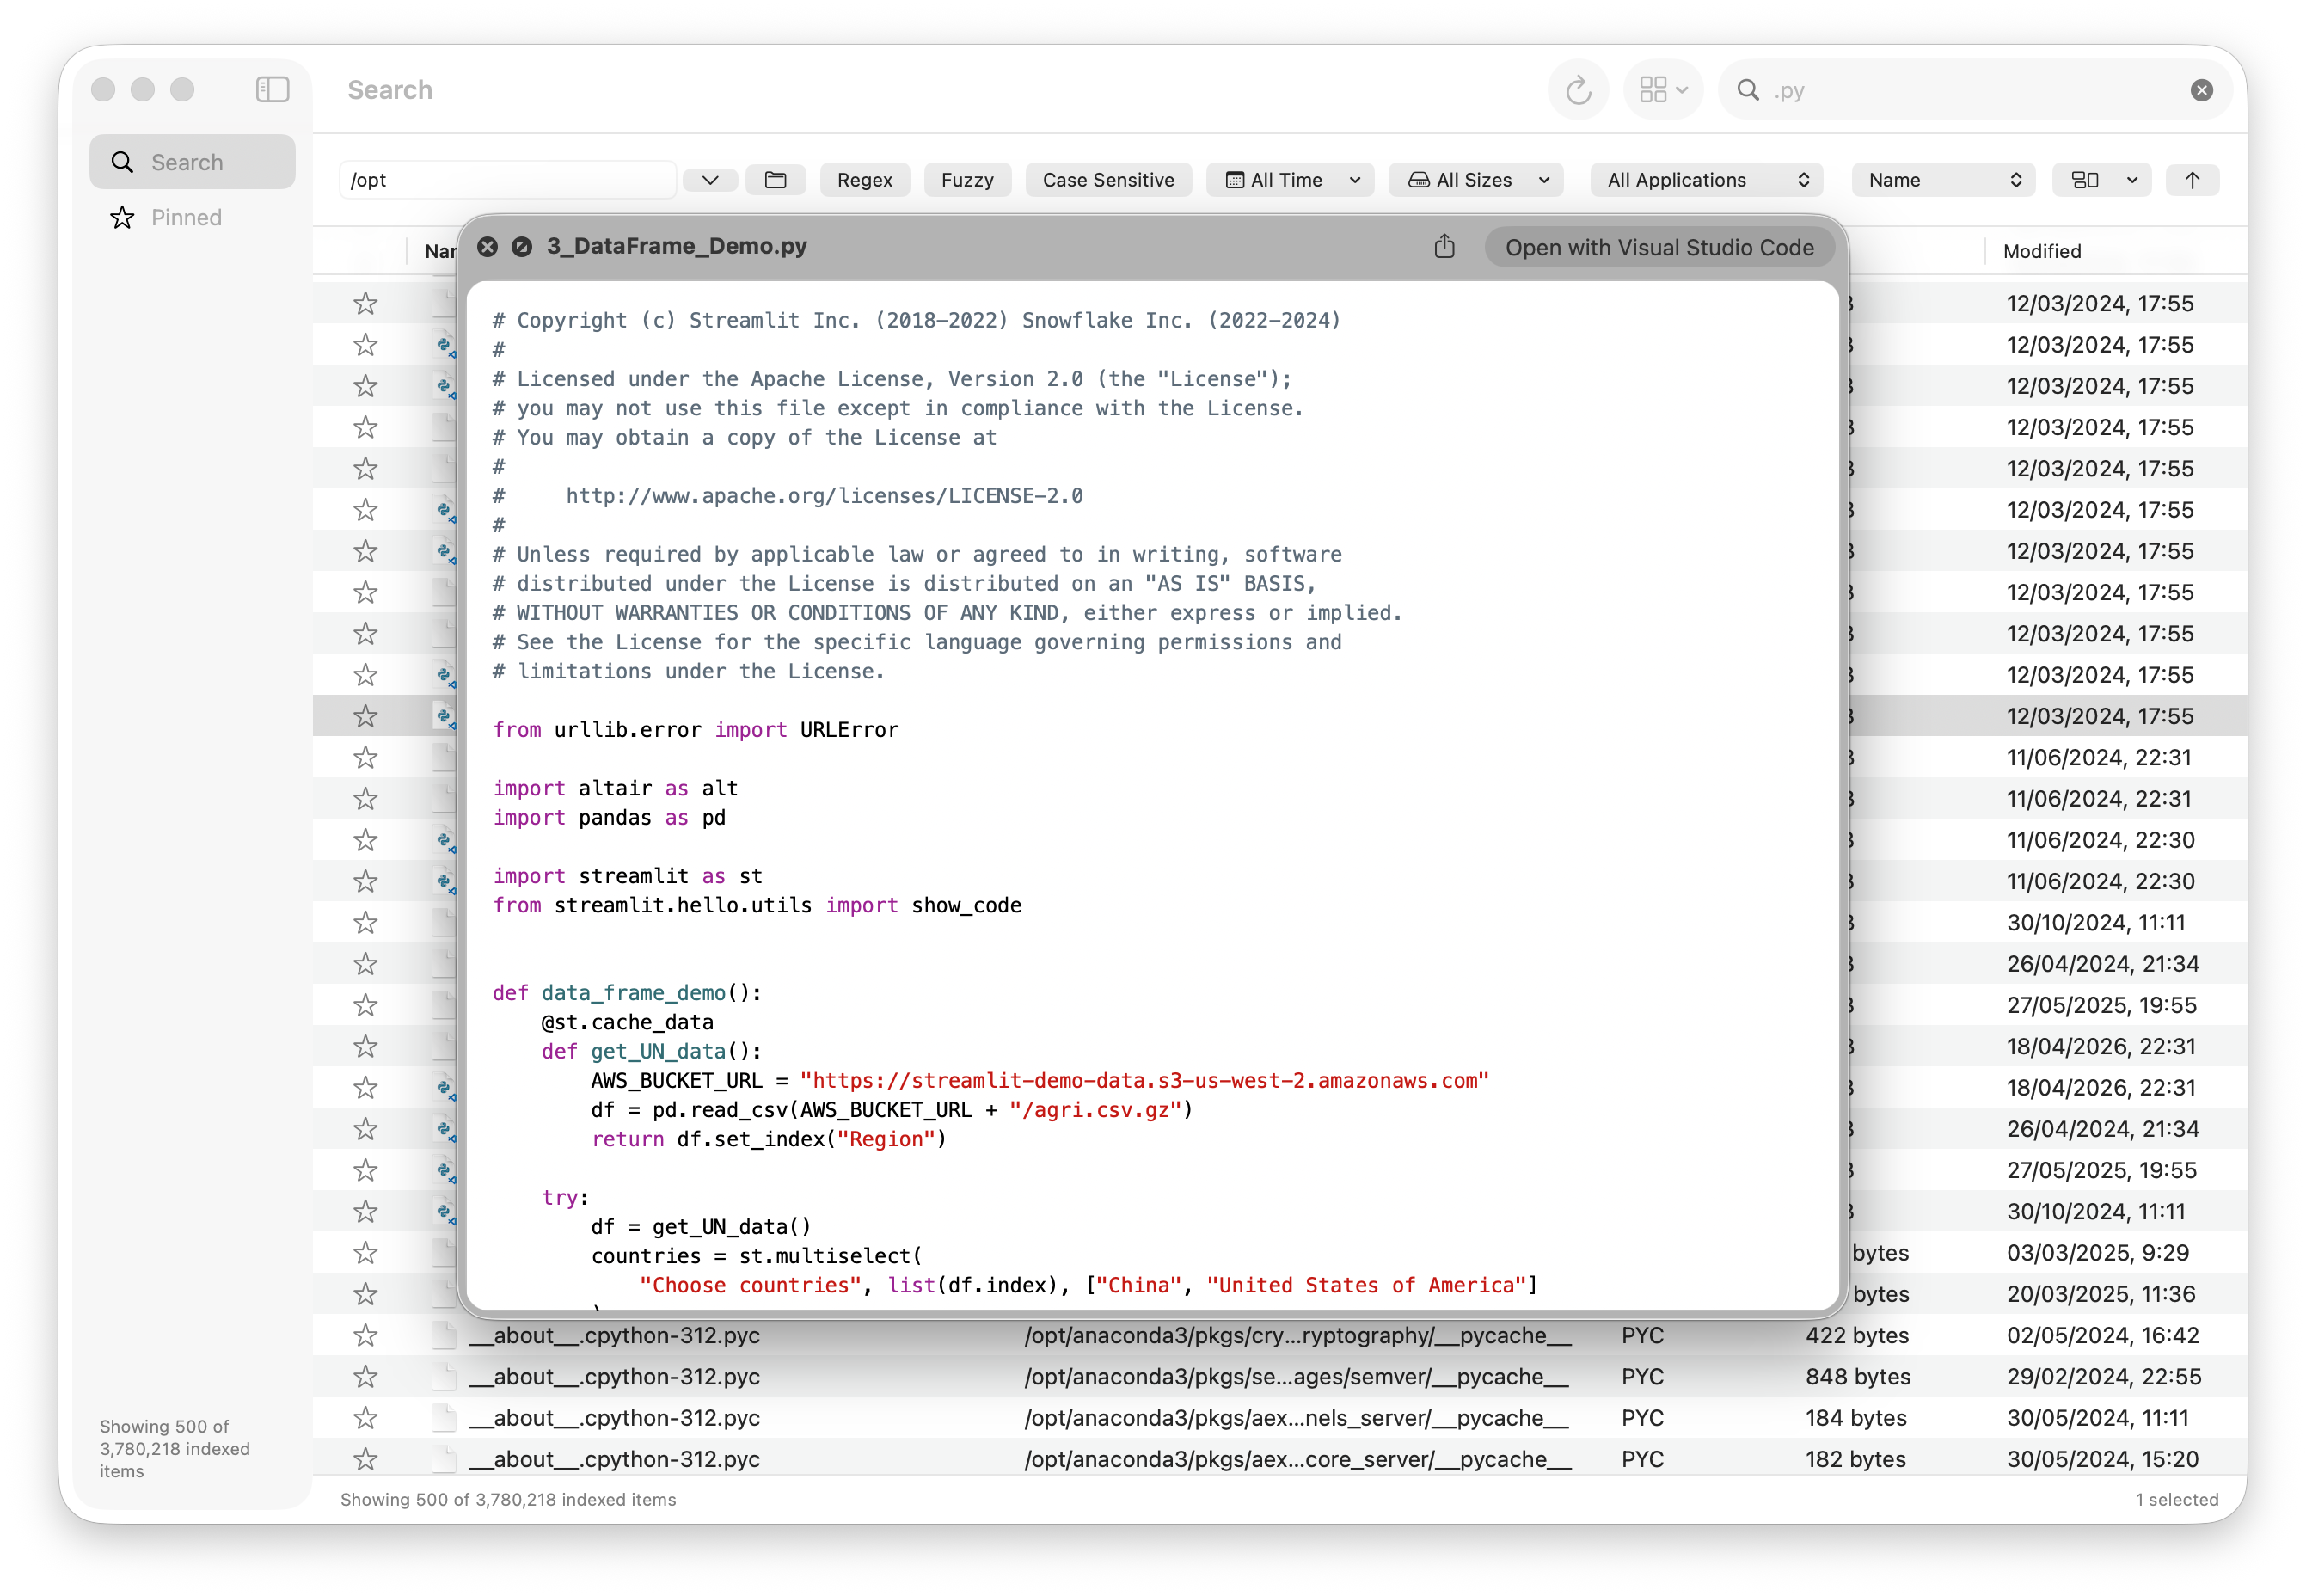The height and width of the screenshot is (1596, 2306).
Task: Open the All Time filter dropdown
Action: pos(1289,180)
